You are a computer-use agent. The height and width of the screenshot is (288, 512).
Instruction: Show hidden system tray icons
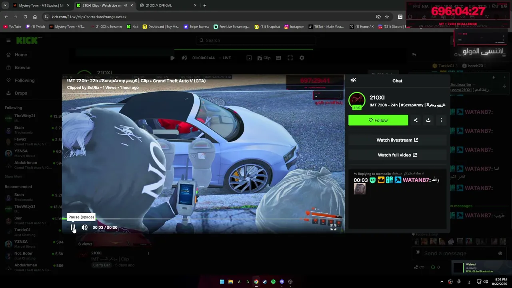(x=442, y=282)
